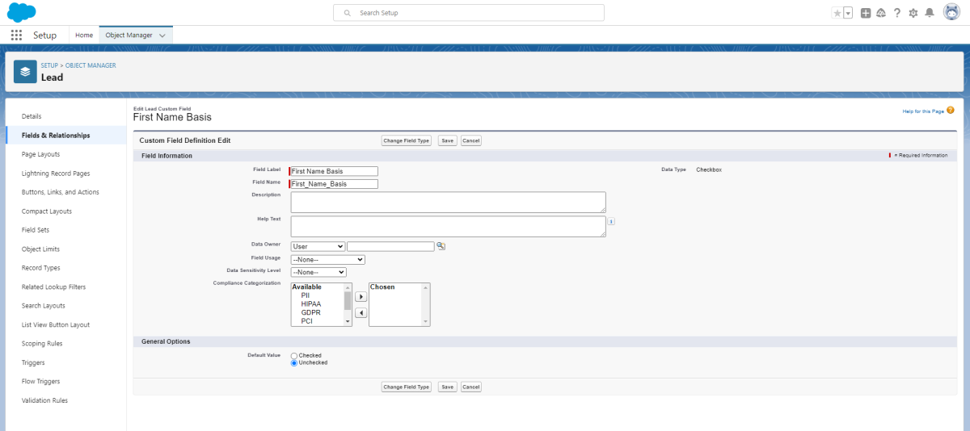Click the bottom Change Field Type button
Viewport: 970px width, 431px height.
coord(407,387)
